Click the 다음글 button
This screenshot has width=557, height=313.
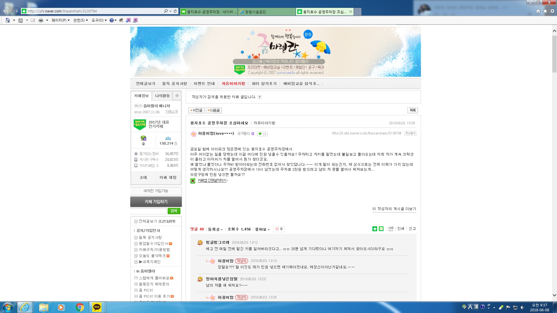214,110
